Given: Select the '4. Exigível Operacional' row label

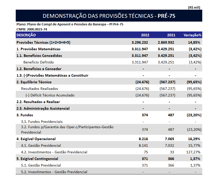Looking at the screenshot, I should pyautogui.click(x=36, y=139).
